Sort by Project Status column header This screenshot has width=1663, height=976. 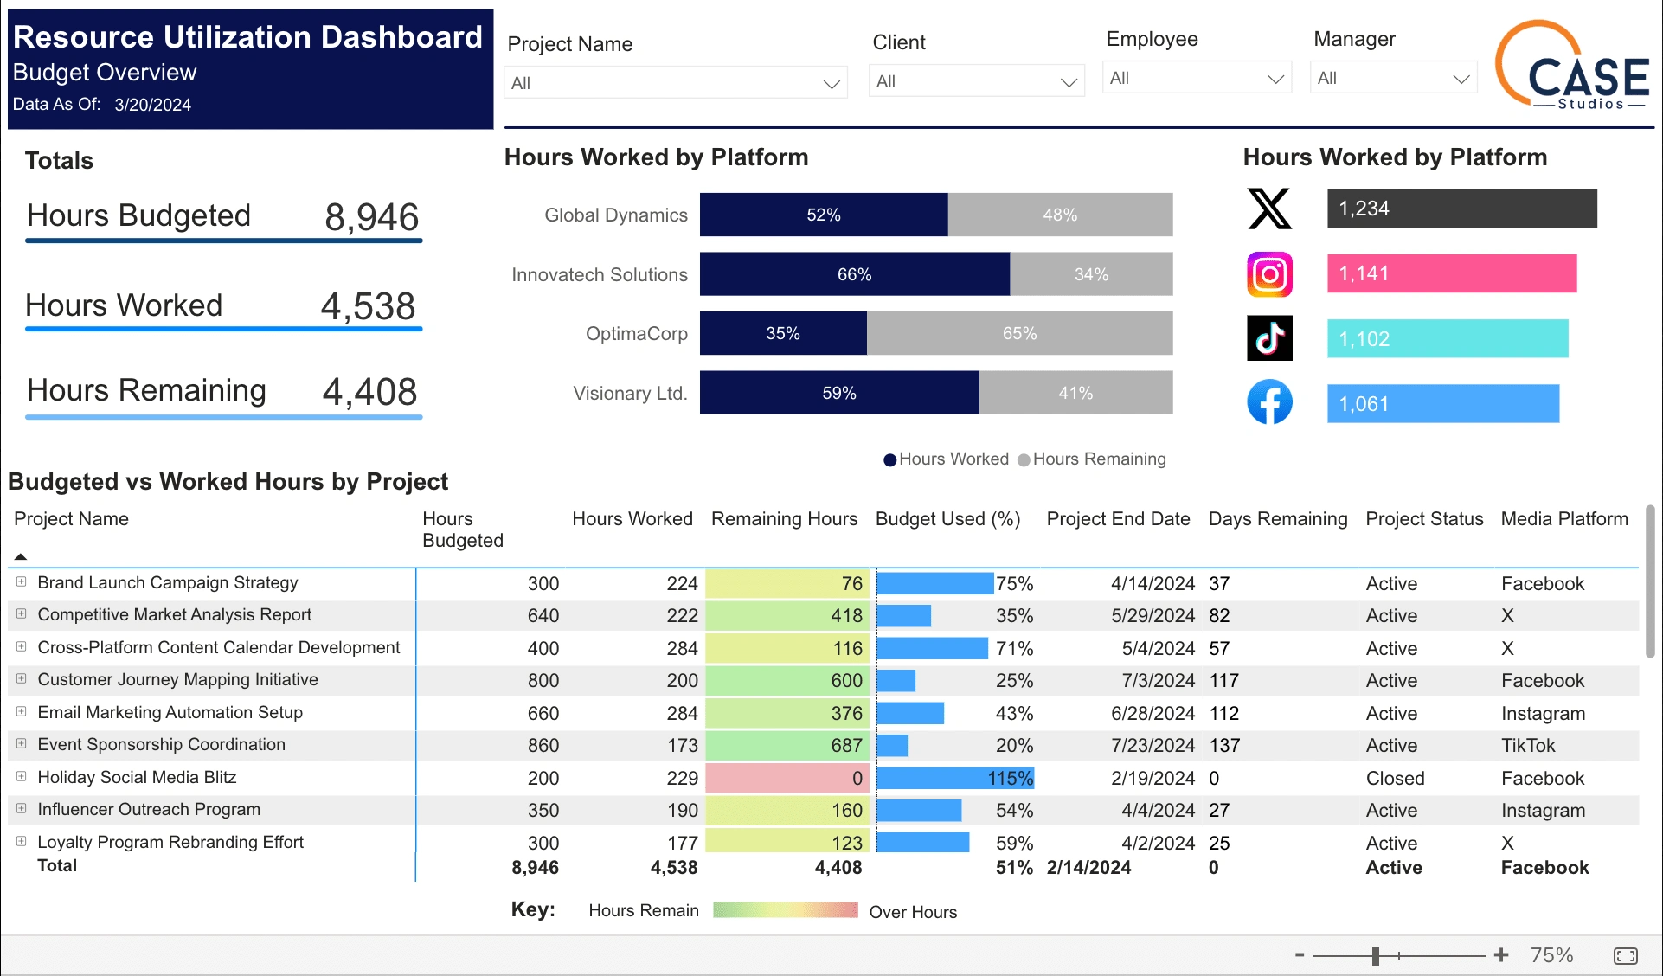click(1424, 519)
